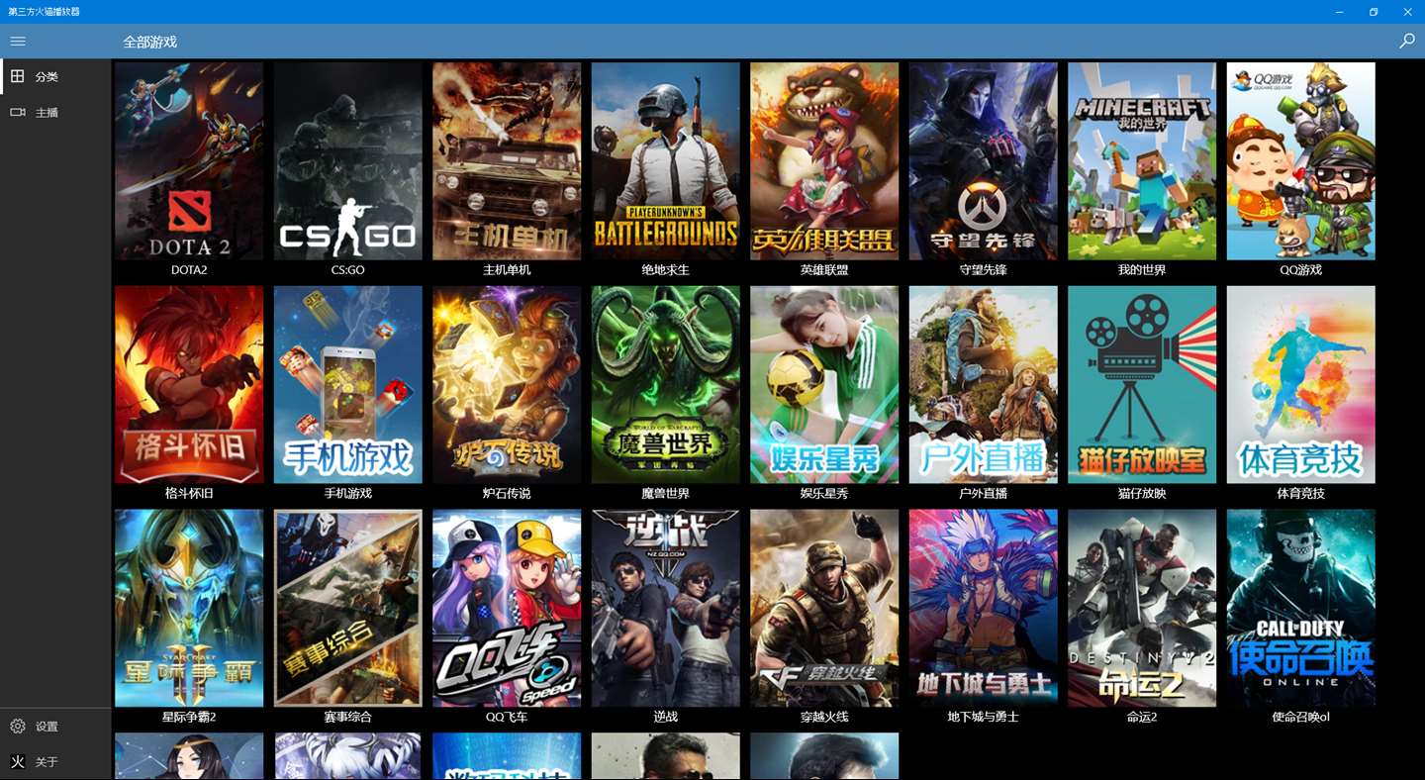This screenshot has height=780, width=1425.
Task: Open the DOTA2 game cover
Action: (189, 161)
